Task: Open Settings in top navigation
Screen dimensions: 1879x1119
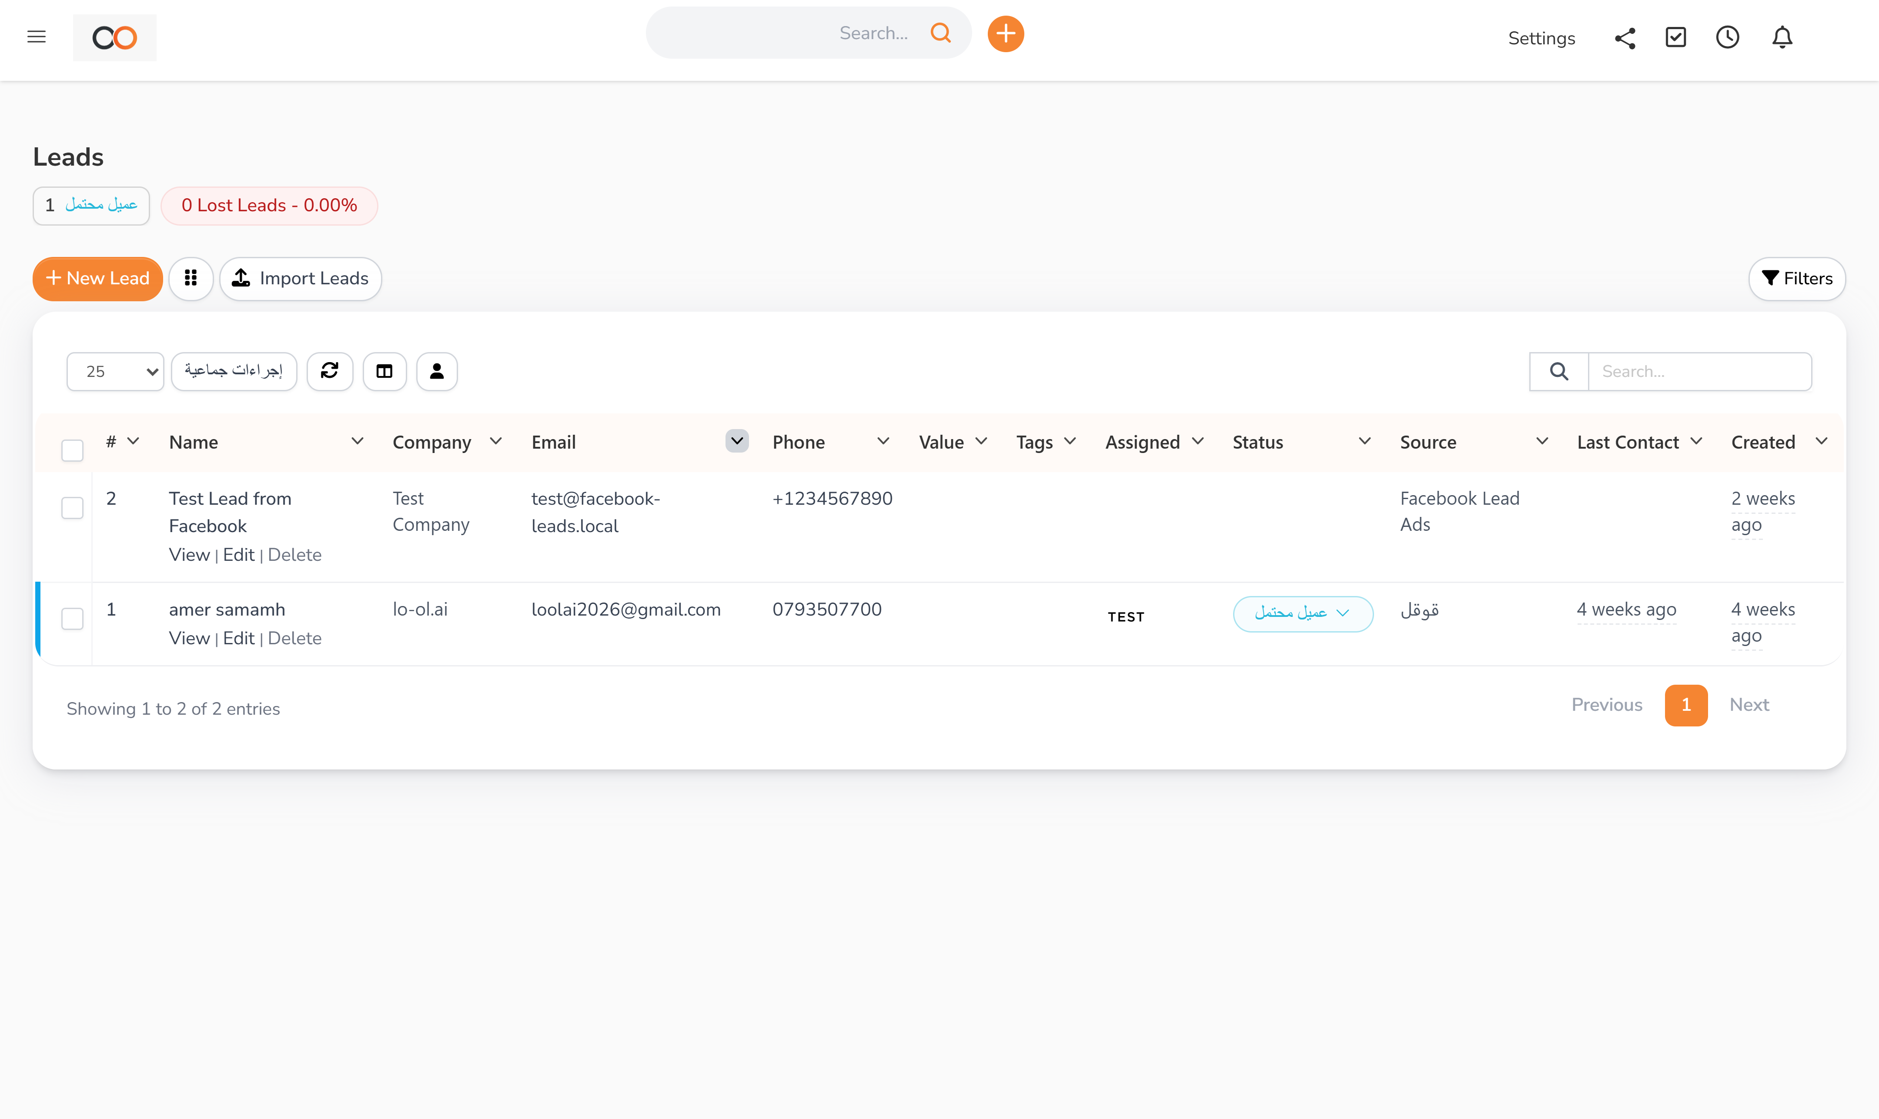Action: pos(1541,38)
